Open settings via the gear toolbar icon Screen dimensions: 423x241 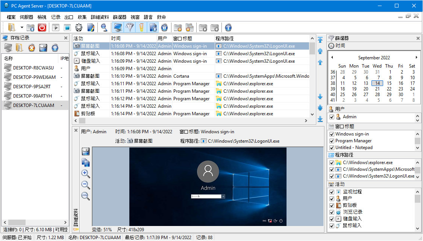click(79, 27)
